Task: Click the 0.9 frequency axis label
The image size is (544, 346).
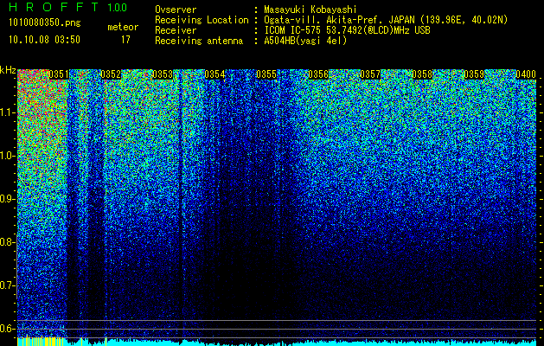Action: (x=8, y=199)
